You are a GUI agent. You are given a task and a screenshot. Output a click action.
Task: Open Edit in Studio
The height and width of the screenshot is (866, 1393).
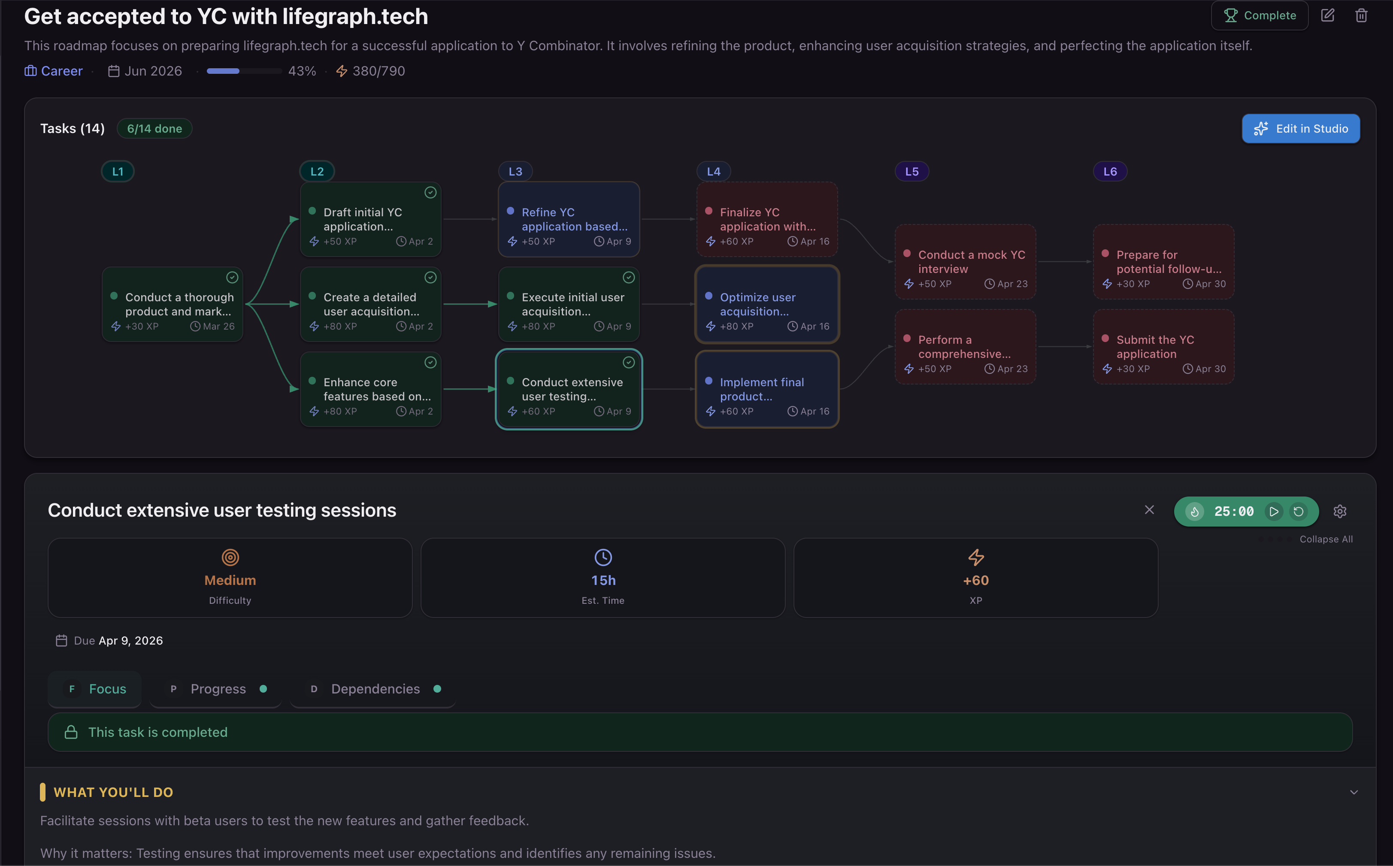click(1301, 128)
